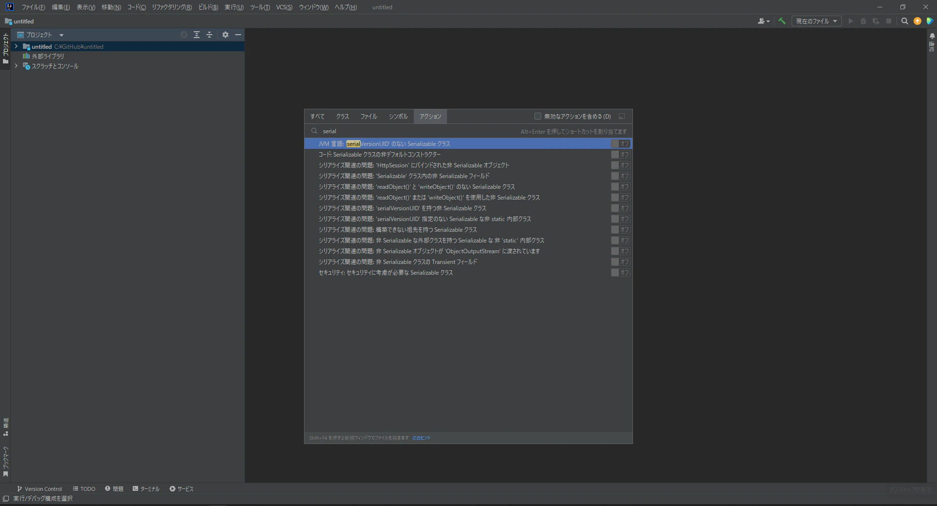Toggle switch for 'ObjectOutputStream' row
The width and height of the screenshot is (937, 506).
[x=620, y=251]
